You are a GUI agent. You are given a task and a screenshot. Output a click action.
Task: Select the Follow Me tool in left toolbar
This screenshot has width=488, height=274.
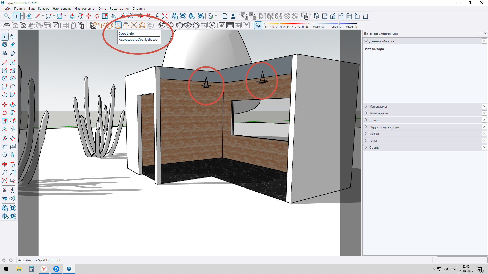point(12,113)
